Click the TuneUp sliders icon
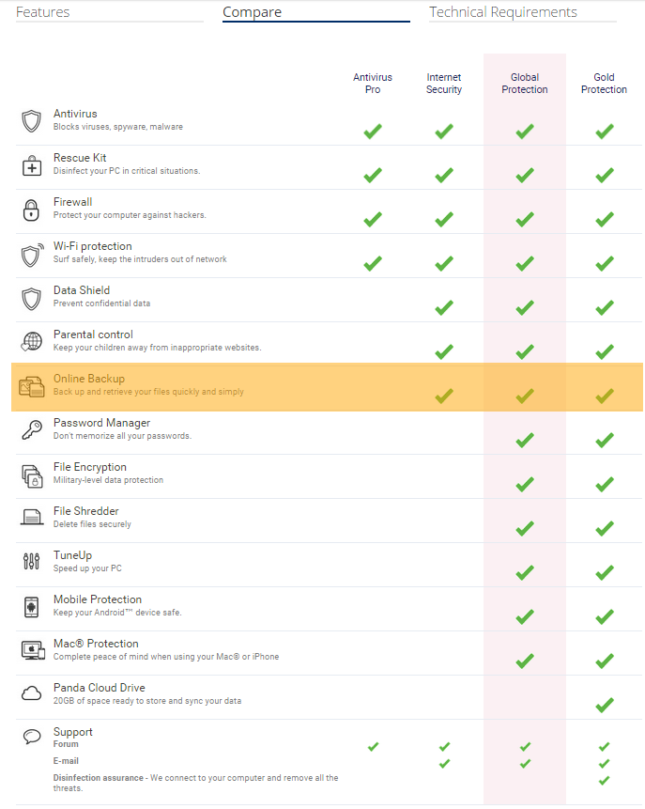This screenshot has width=645, height=809. click(x=31, y=561)
